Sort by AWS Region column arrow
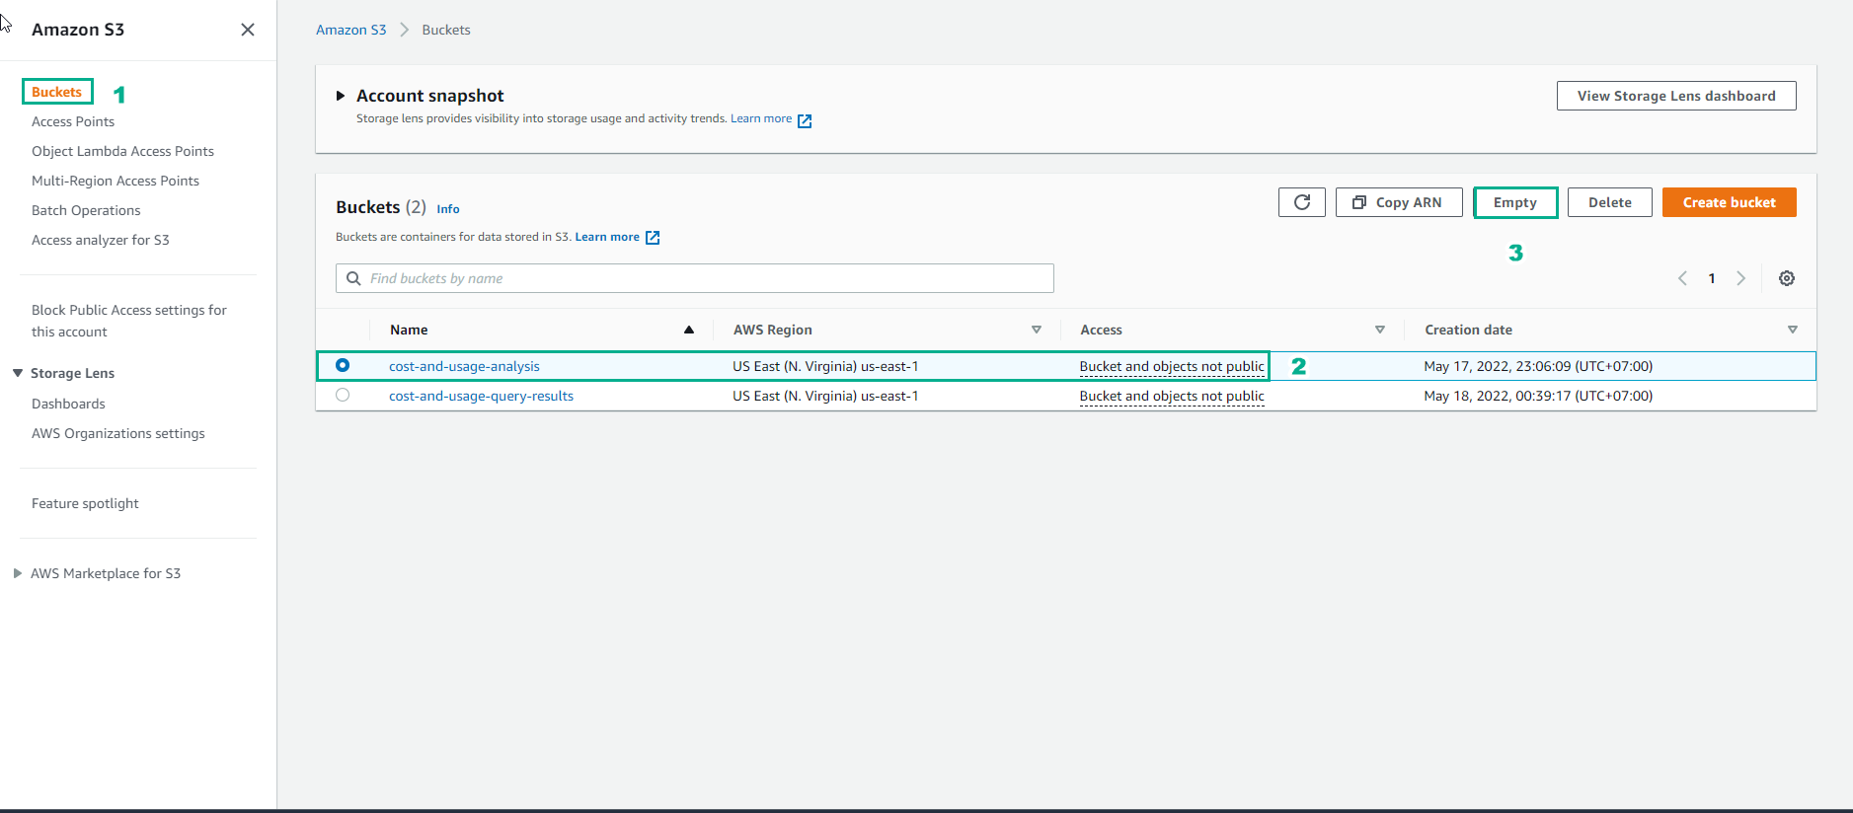The height and width of the screenshot is (813, 1853). click(1037, 330)
